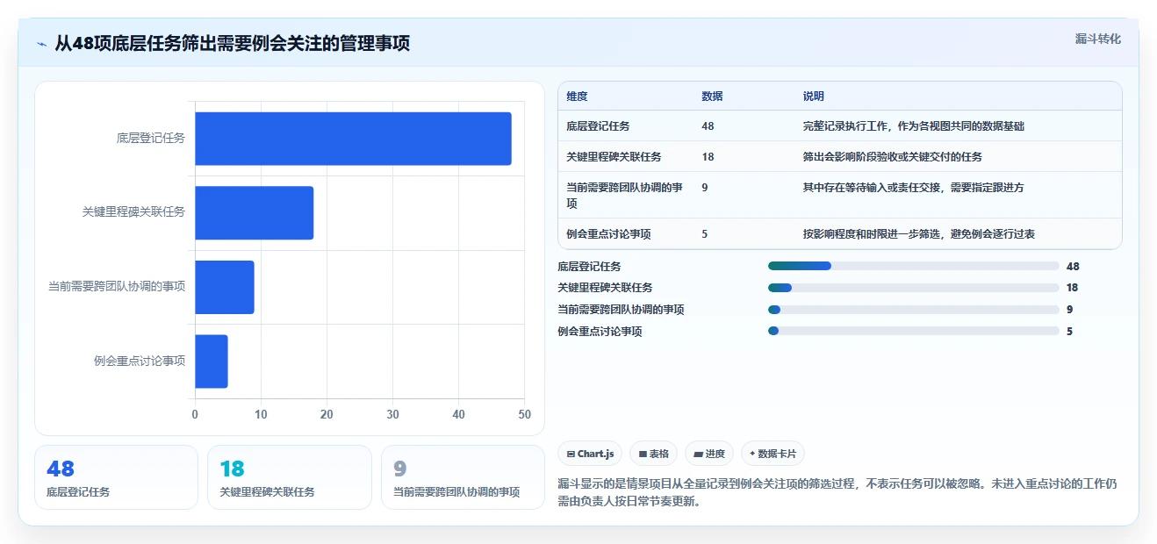Click the x-axis tick label 50
The height and width of the screenshot is (544, 1157).
click(x=525, y=414)
